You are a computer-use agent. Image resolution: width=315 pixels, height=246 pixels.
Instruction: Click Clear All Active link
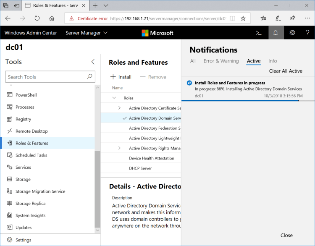click(286, 71)
